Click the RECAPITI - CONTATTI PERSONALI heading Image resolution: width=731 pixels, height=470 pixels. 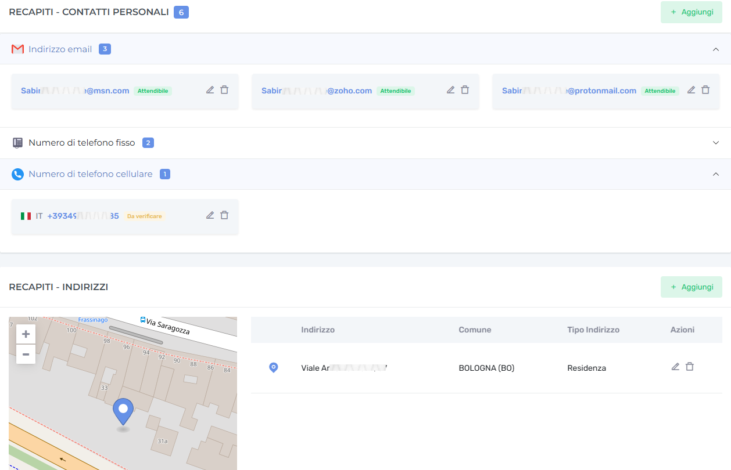(x=89, y=12)
